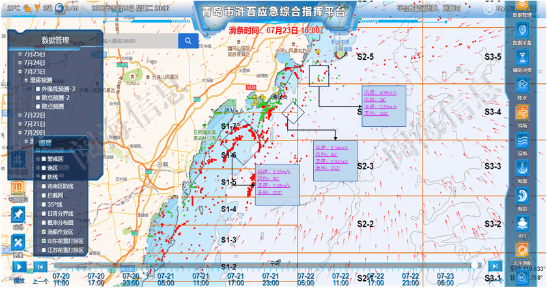Click the blue search magnifier button
The height and width of the screenshot is (288, 547).
coord(188,41)
